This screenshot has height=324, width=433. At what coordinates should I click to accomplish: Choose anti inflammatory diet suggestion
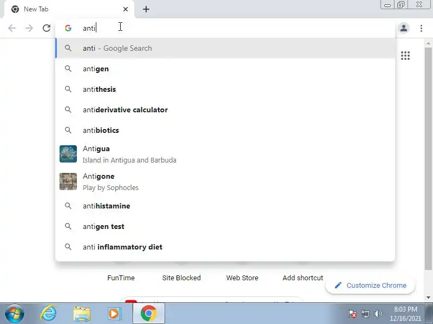[x=225, y=247]
